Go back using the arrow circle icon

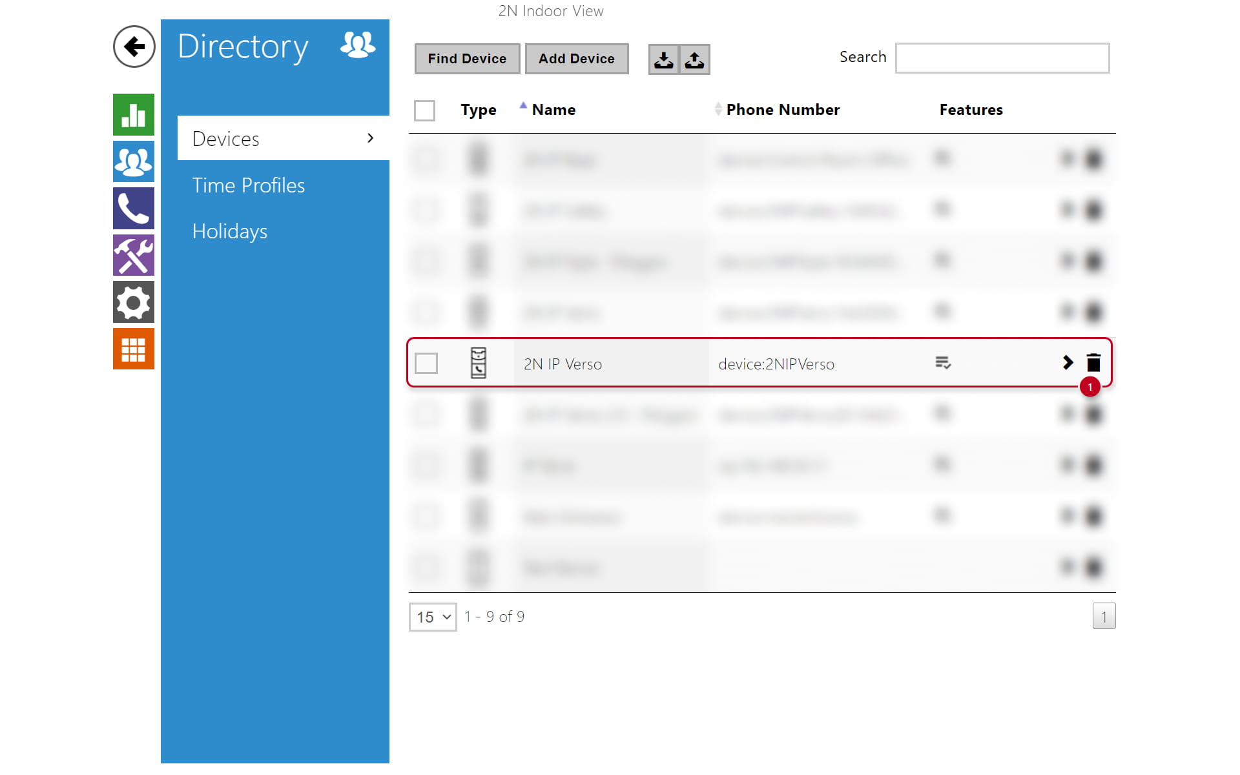click(134, 46)
